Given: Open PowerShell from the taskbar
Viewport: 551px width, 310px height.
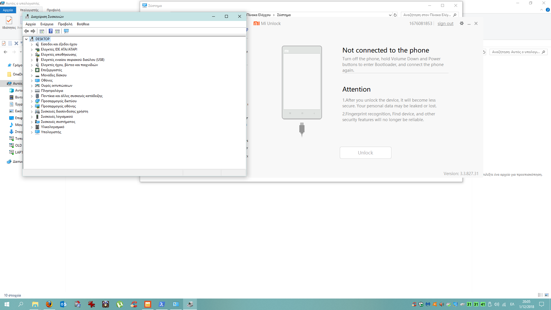Looking at the screenshot, I should (162, 304).
